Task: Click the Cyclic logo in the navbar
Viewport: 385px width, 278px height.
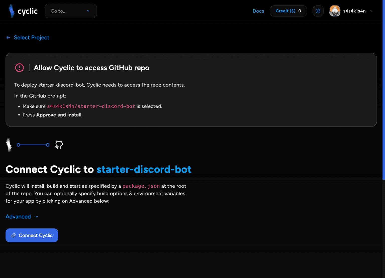Action: [23, 11]
